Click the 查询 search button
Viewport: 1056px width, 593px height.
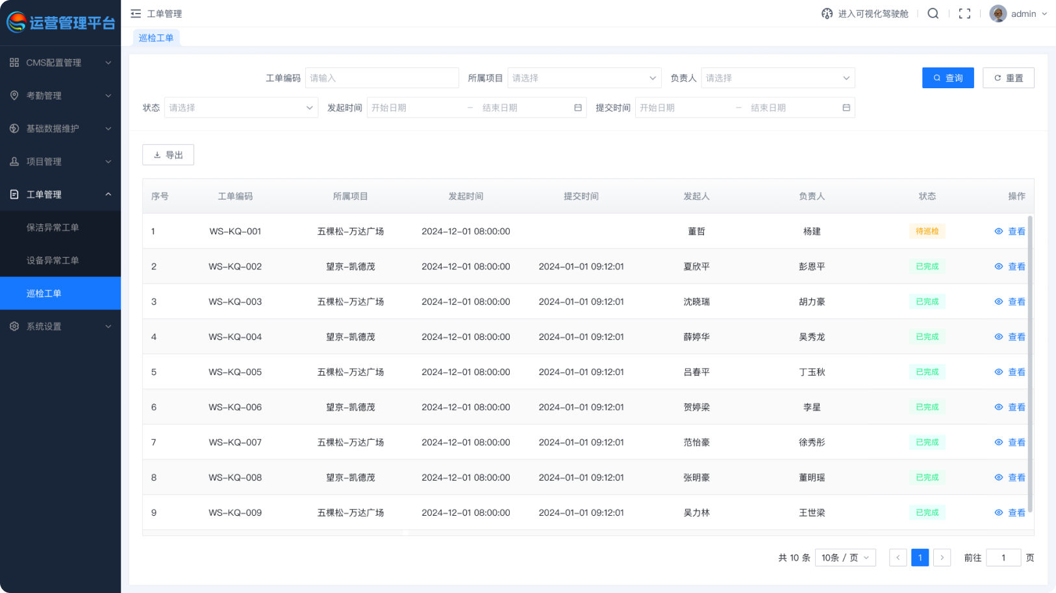948,78
